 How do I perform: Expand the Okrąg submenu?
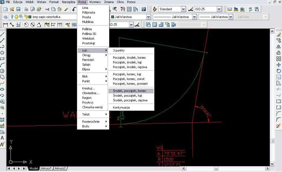point(93,55)
